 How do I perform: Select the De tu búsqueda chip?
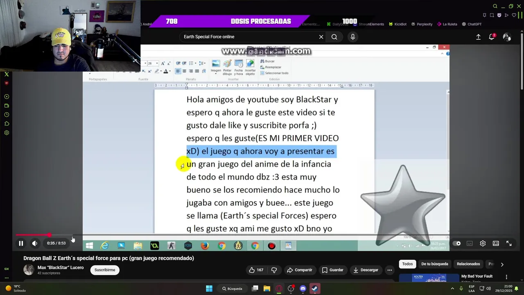click(435, 264)
